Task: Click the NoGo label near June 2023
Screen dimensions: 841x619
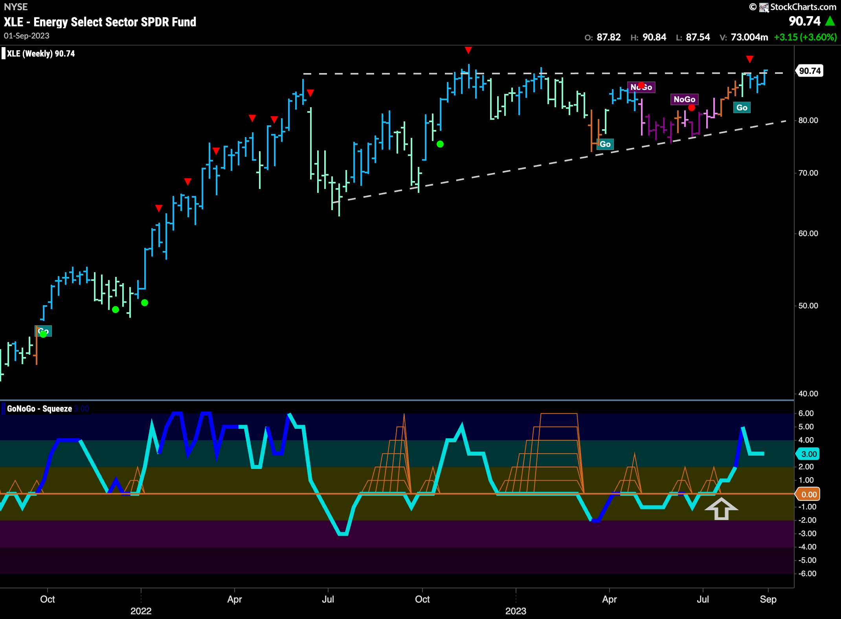Action: (685, 99)
